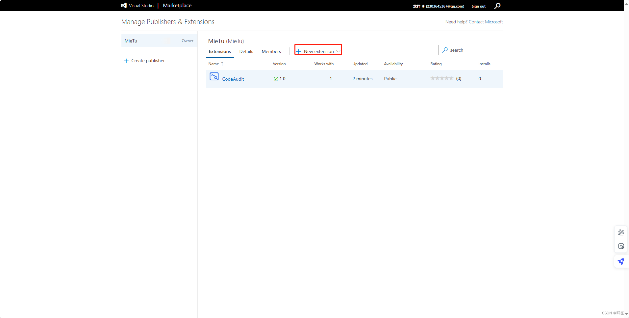The image size is (629, 318).
Task: Click the signed-in account email text
Action: tap(439, 6)
